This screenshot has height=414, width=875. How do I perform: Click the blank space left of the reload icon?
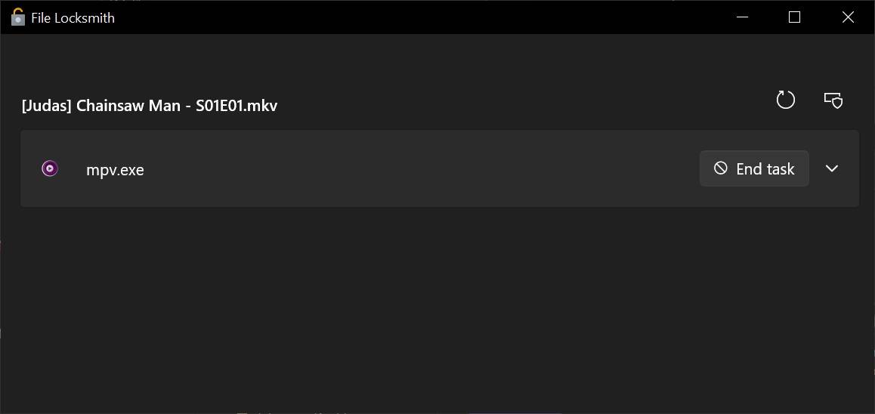coord(529,101)
